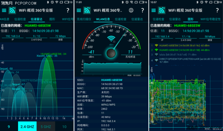Tap the SSID value HUAWEI-68SE5W in details list
This screenshot has height=131, width=223.
pyautogui.click(x=112, y=80)
